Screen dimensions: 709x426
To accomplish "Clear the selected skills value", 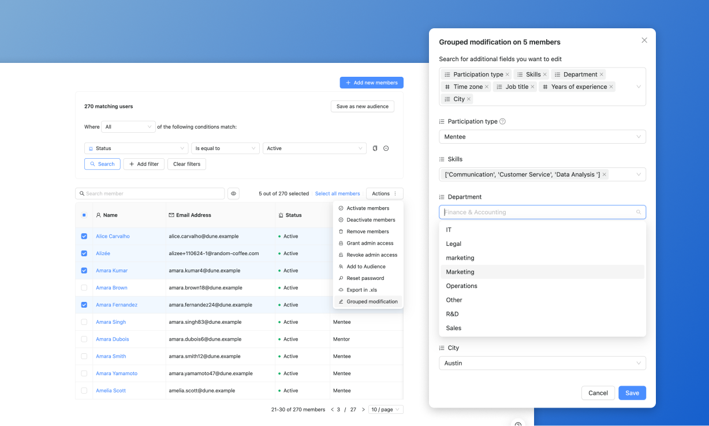I will [x=604, y=174].
